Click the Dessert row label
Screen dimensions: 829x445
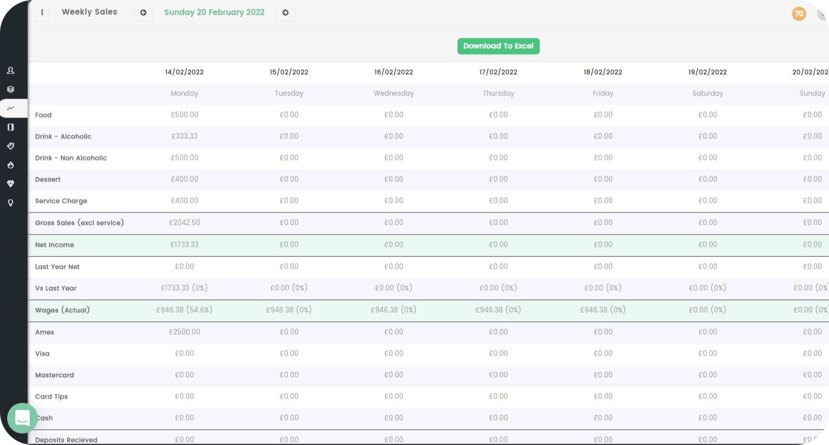(x=48, y=179)
